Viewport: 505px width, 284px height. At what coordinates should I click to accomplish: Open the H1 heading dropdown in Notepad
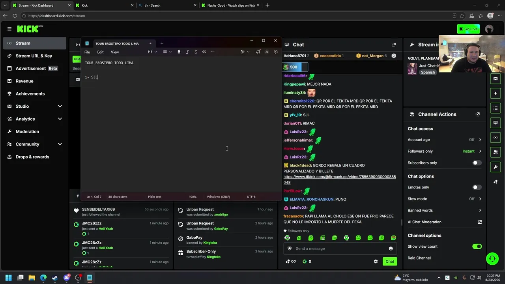(152, 52)
